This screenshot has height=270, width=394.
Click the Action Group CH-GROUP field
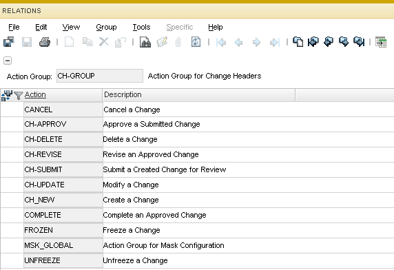click(100, 76)
